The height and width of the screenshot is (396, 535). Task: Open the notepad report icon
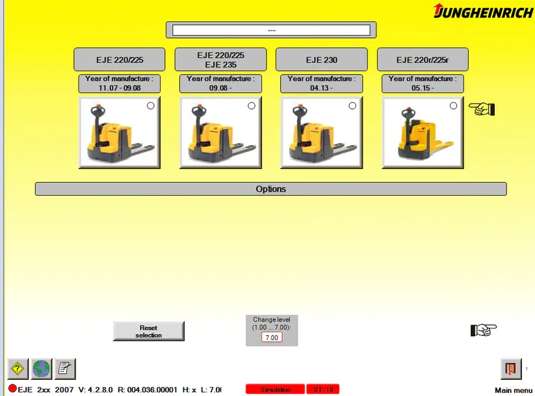tap(64, 368)
